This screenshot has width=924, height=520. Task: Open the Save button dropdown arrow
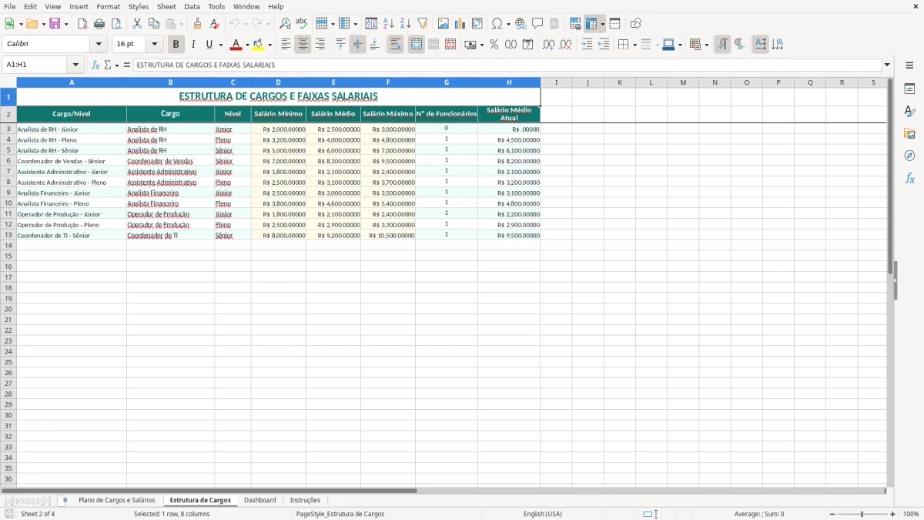coord(66,24)
